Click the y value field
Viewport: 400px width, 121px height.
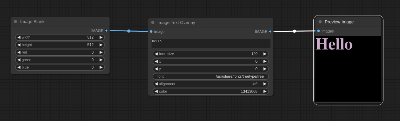click(211, 69)
